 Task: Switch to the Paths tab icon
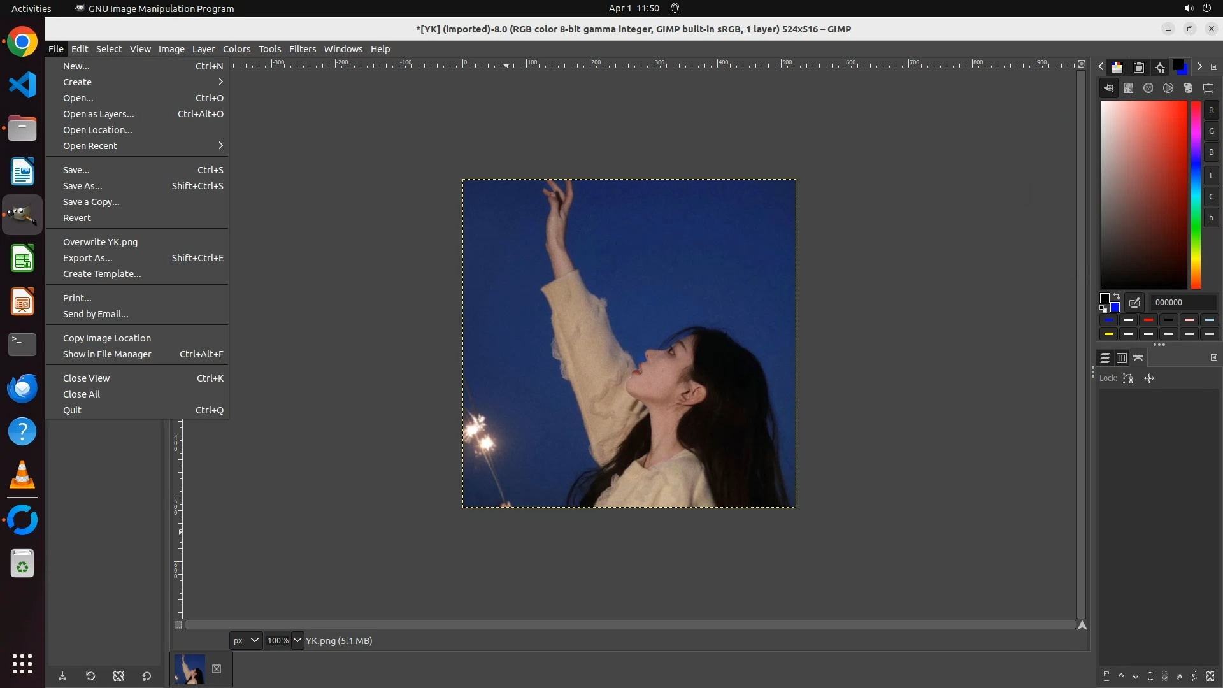click(x=1139, y=358)
